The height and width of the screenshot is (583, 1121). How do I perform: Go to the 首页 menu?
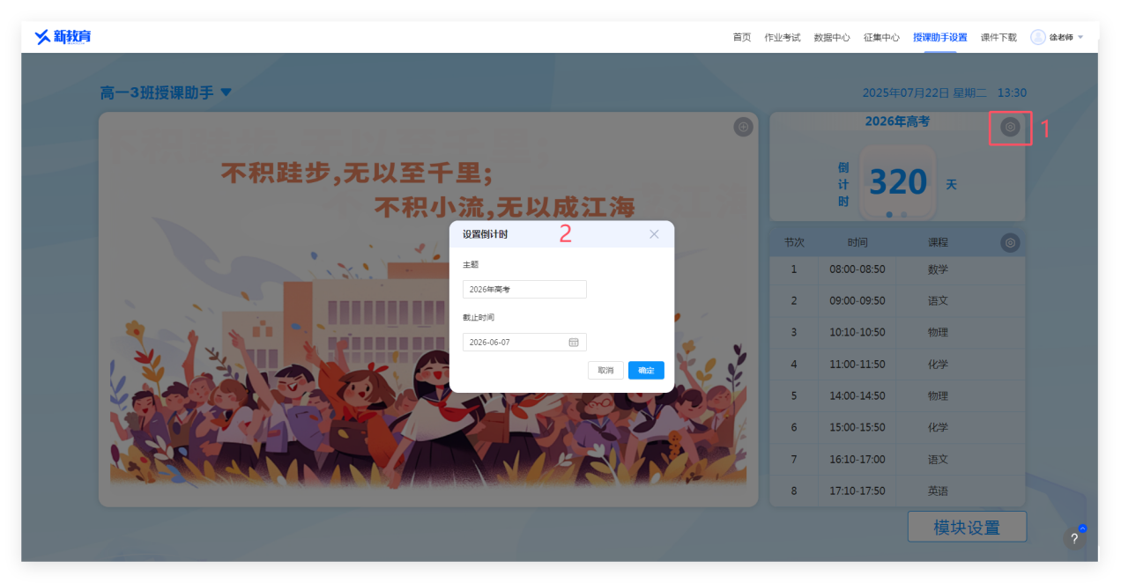pyautogui.click(x=742, y=37)
